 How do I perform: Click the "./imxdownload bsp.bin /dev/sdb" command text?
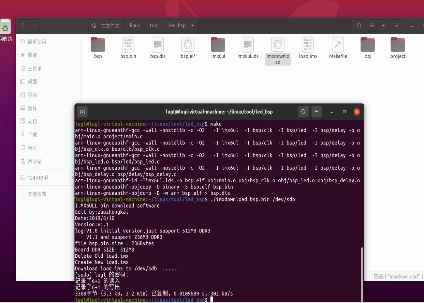pyautogui.click(x=253, y=199)
